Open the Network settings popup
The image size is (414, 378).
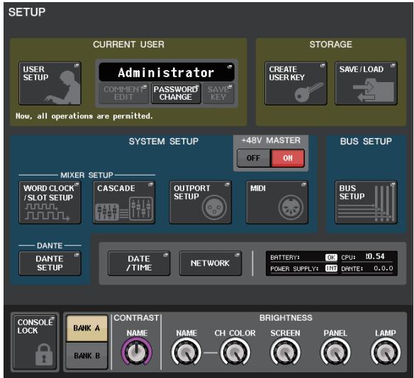click(211, 263)
